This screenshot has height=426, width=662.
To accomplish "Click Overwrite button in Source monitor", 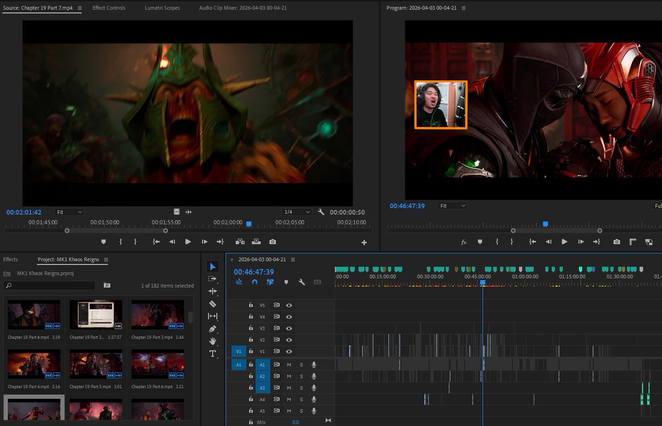I will click(x=257, y=242).
